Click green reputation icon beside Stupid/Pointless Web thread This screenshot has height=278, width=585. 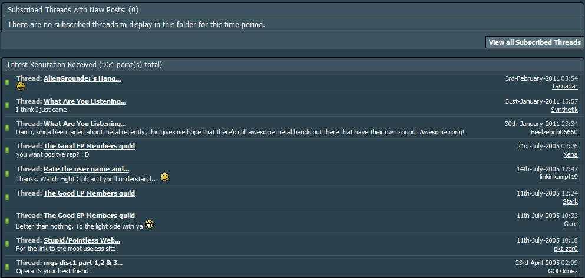tap(6, 244)
